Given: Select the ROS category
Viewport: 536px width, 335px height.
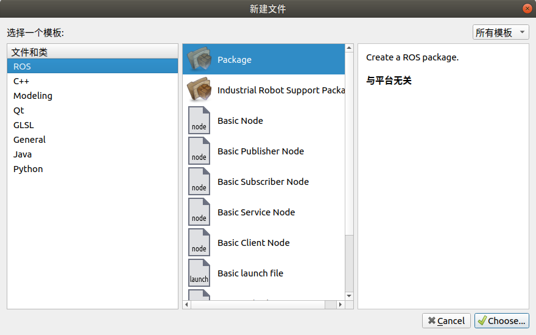Looking at the screenshot, I should tap(93, 66).
